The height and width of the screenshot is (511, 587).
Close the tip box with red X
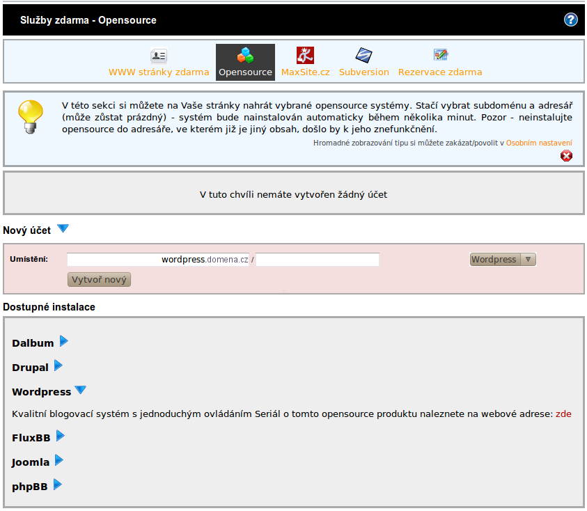tap(566, 156)
